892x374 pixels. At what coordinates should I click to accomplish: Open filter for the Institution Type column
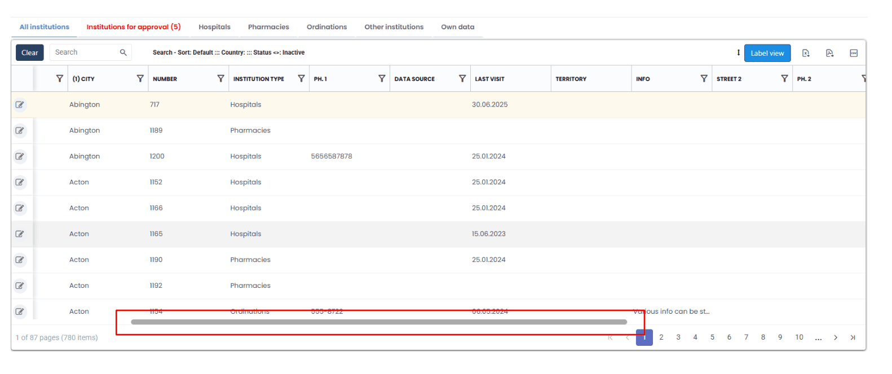(x=301, y=79)
